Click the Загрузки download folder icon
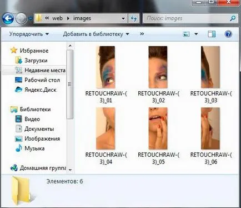 (x=19, y=60)
